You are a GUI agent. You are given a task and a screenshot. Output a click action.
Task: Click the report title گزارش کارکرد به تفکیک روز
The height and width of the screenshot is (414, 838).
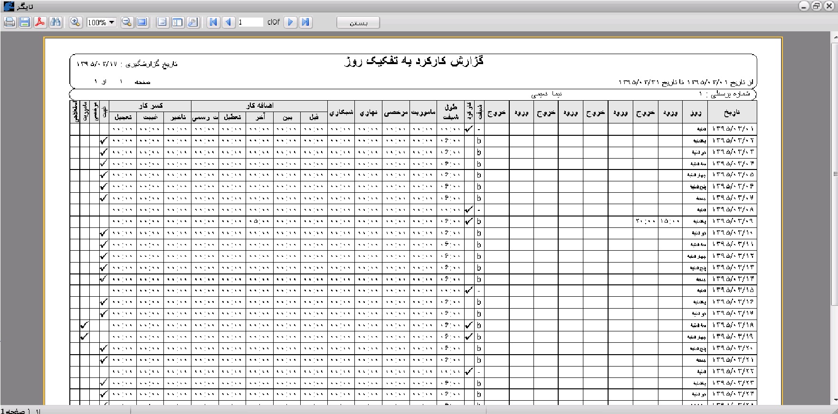tap(414, 61)
